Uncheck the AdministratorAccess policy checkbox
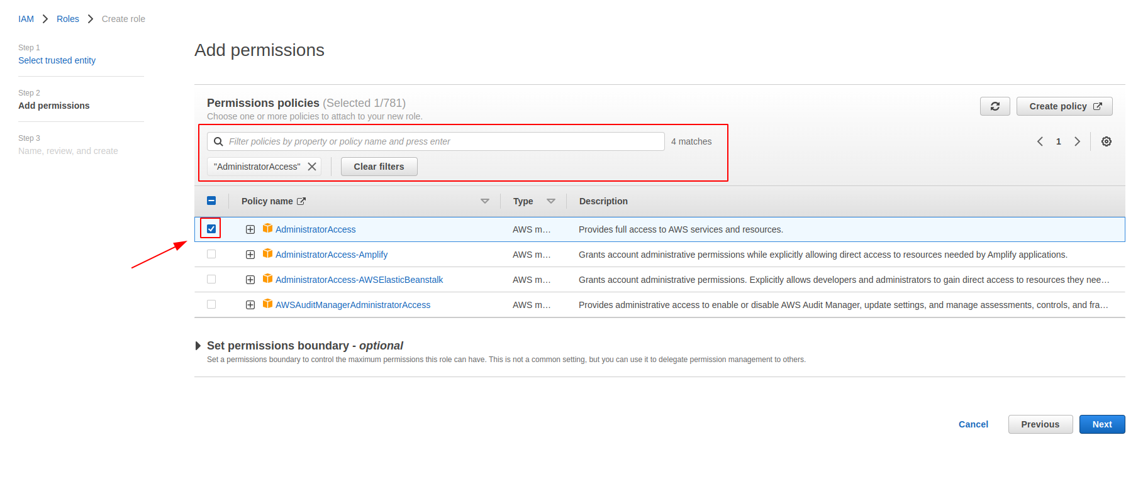The height and width of the screenshot is (479, 1143). pyautogui.click(x=211, y=229)
